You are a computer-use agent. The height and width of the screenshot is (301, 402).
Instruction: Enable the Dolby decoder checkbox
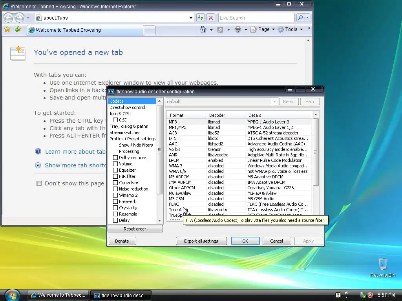coord(115,158)
